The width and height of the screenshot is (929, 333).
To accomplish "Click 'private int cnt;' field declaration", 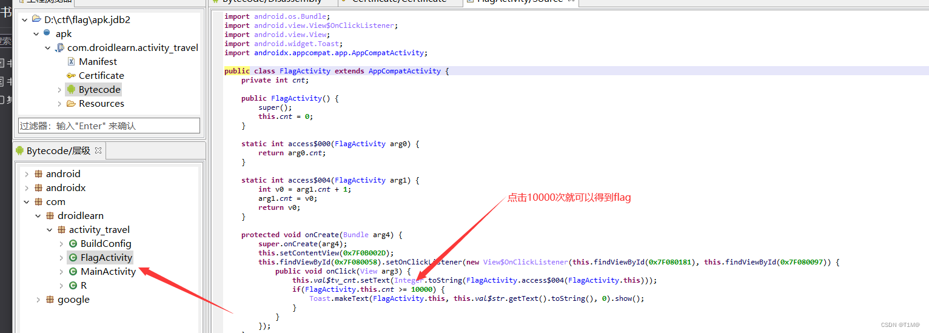I will (275, 80).
